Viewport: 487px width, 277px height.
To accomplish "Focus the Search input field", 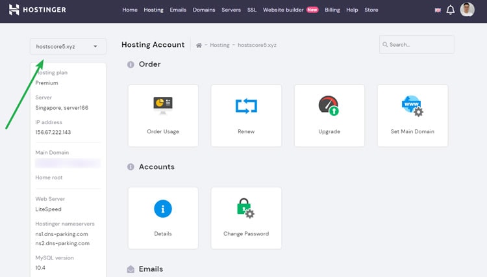I will click(x=416, y=44).
